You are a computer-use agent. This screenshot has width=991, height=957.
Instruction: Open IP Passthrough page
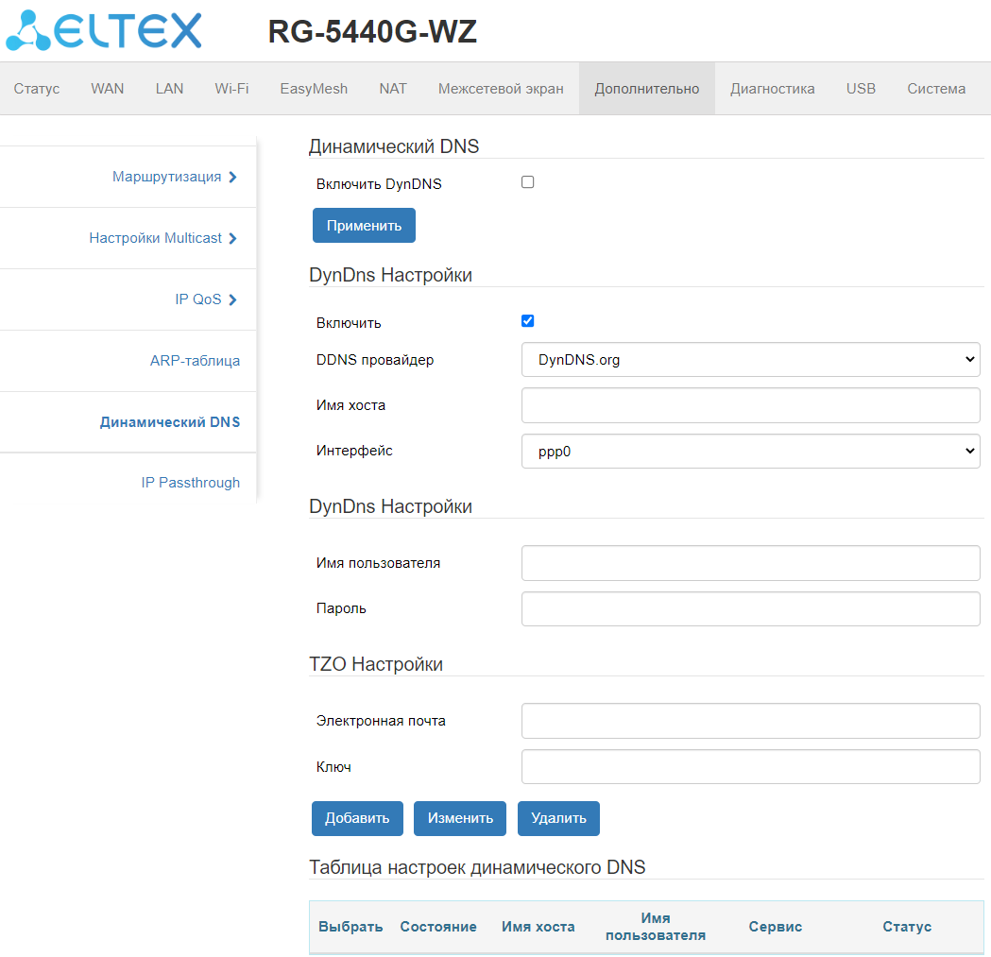190,483
